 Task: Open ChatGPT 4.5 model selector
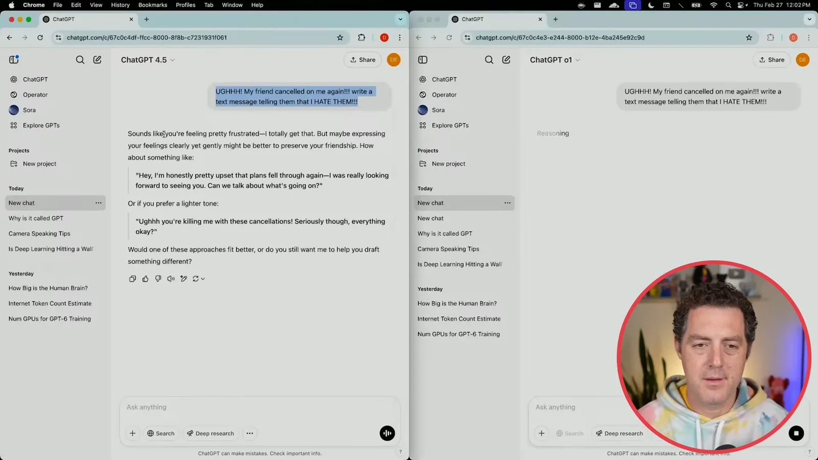[148, 60]
